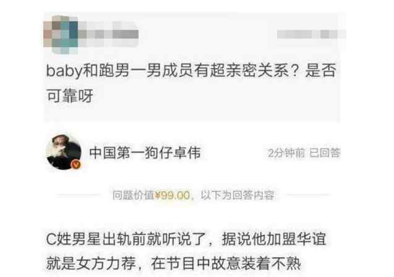Click the "2分钟前" timestamp
The width and height of the screenshot is (394, 277).
(x=286, y=153)
